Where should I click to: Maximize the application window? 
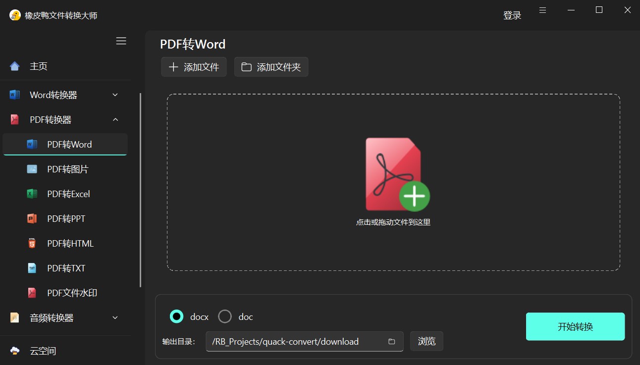click(x=599, y=10)
